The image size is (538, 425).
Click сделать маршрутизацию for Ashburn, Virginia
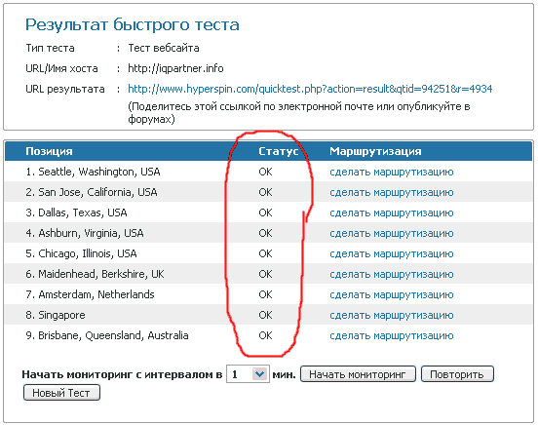coord(392,233)
